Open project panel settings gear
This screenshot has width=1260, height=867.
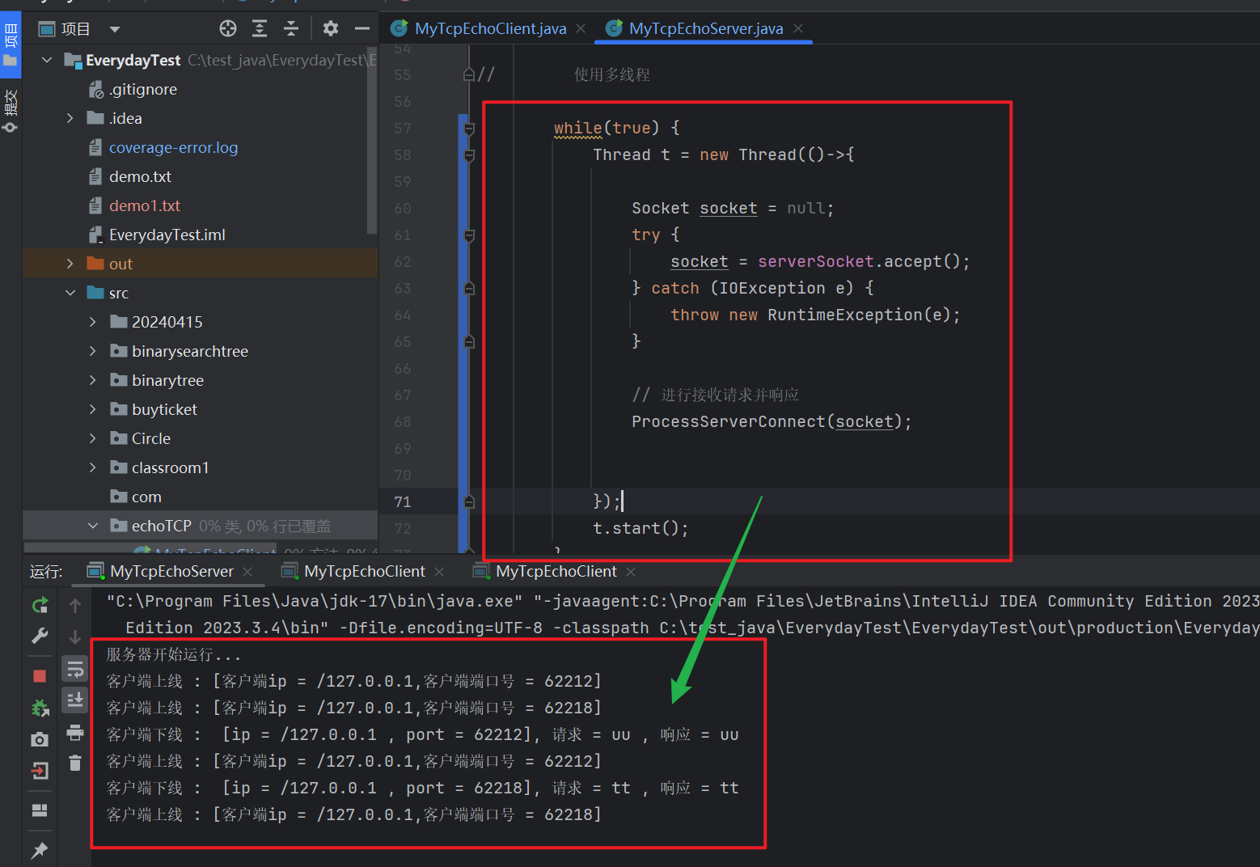(330, 29)
